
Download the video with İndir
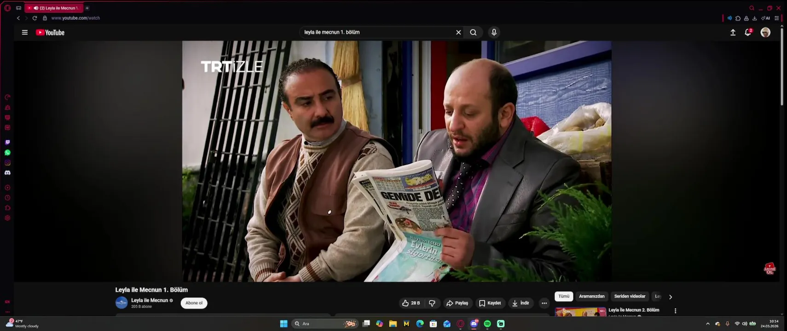[x=521, y=303]
